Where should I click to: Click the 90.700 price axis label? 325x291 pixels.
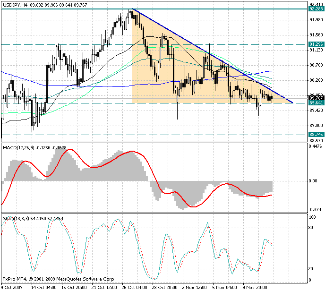click(316, 65)
